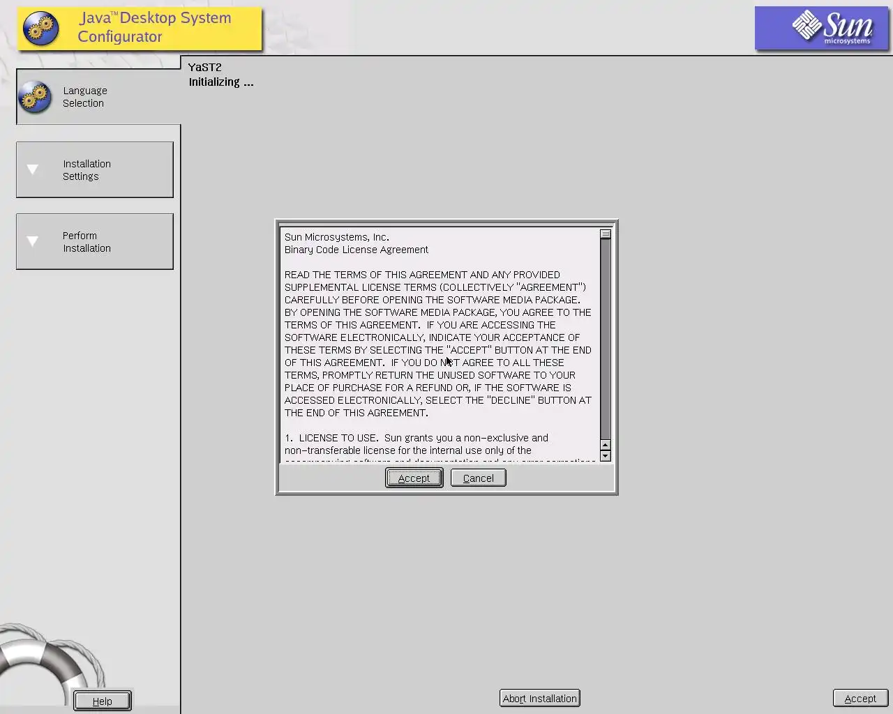Click the Perform Installation arrow icon
This screenshot has width=893, height=714.
click(32, 241)
